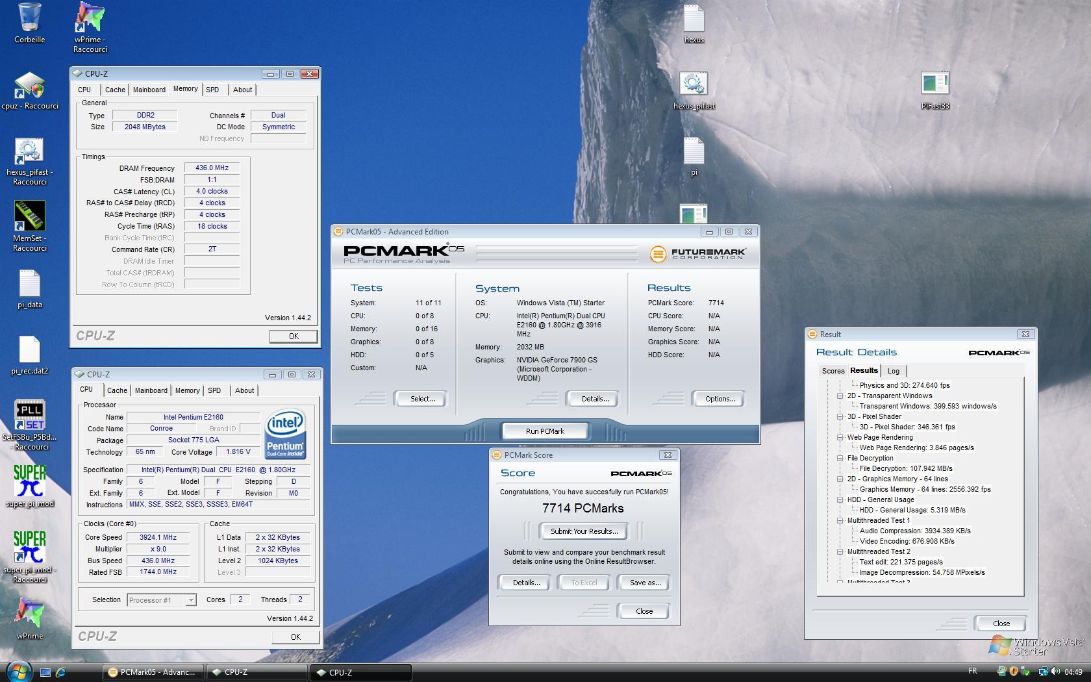The height and width of the screenshot is (682, 1091).
Task: Click OK in lower CPU-Z CPU window
Action: click(295, 637)
